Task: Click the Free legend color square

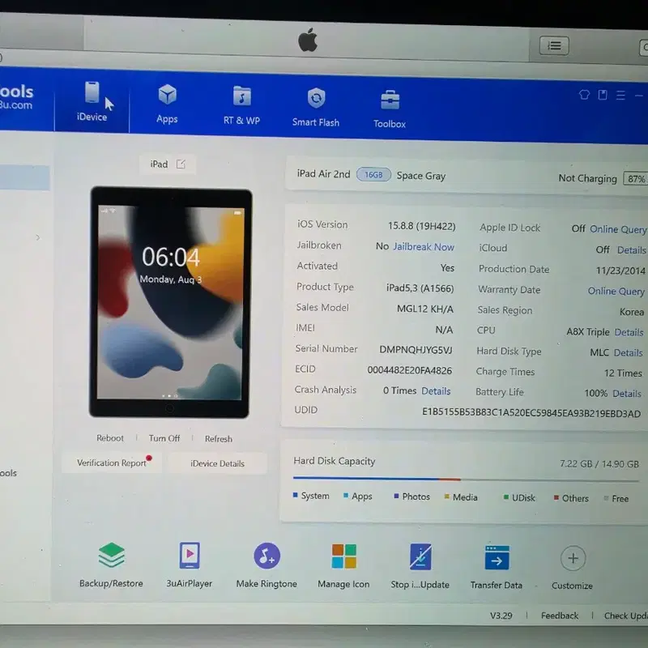Action: [606, 498]
